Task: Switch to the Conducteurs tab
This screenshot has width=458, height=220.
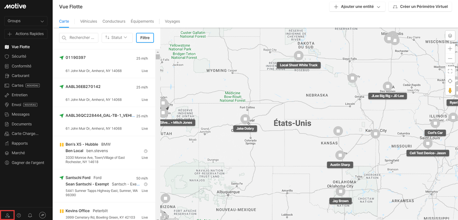Action: pos(114,21)
